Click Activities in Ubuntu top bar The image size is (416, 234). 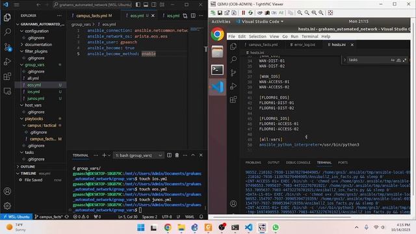click(221, 21)
